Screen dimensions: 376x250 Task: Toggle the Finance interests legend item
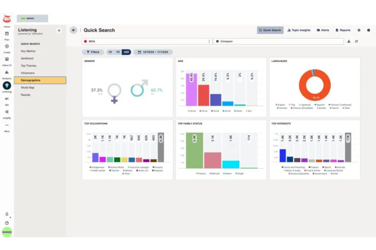314,167
